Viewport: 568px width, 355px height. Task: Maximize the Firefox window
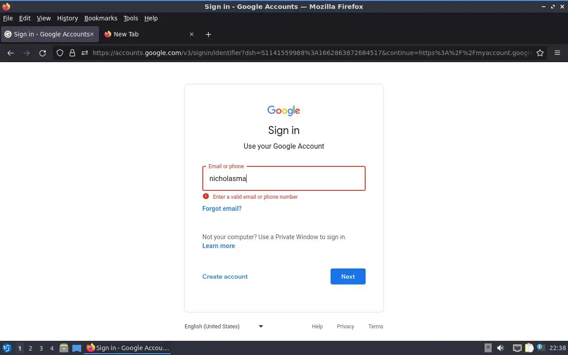click(553, 7)
